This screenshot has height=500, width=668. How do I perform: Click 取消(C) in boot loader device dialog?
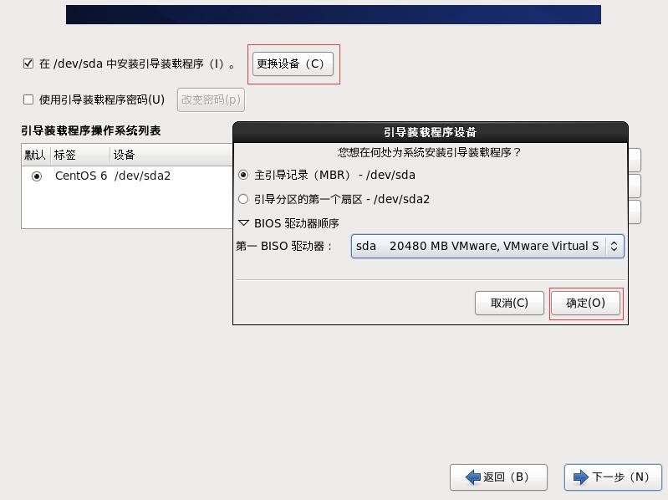(x=509, y=304)
